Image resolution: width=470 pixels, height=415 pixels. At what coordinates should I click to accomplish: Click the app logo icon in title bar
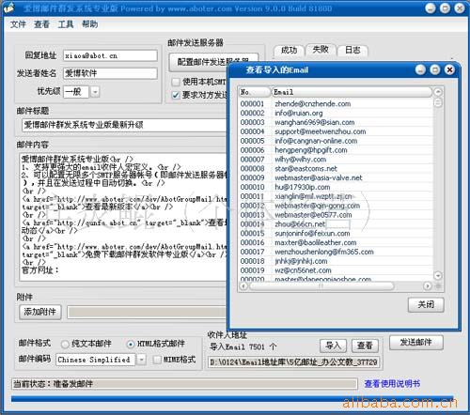tap(9, 8)
